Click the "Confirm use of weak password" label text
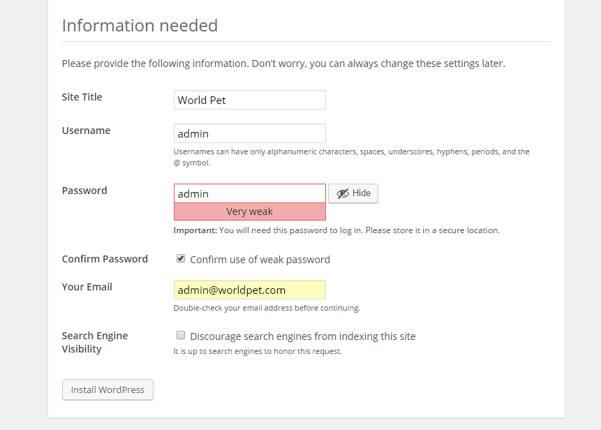The width and height of the screenshot is (601, 430). [260, 260]
